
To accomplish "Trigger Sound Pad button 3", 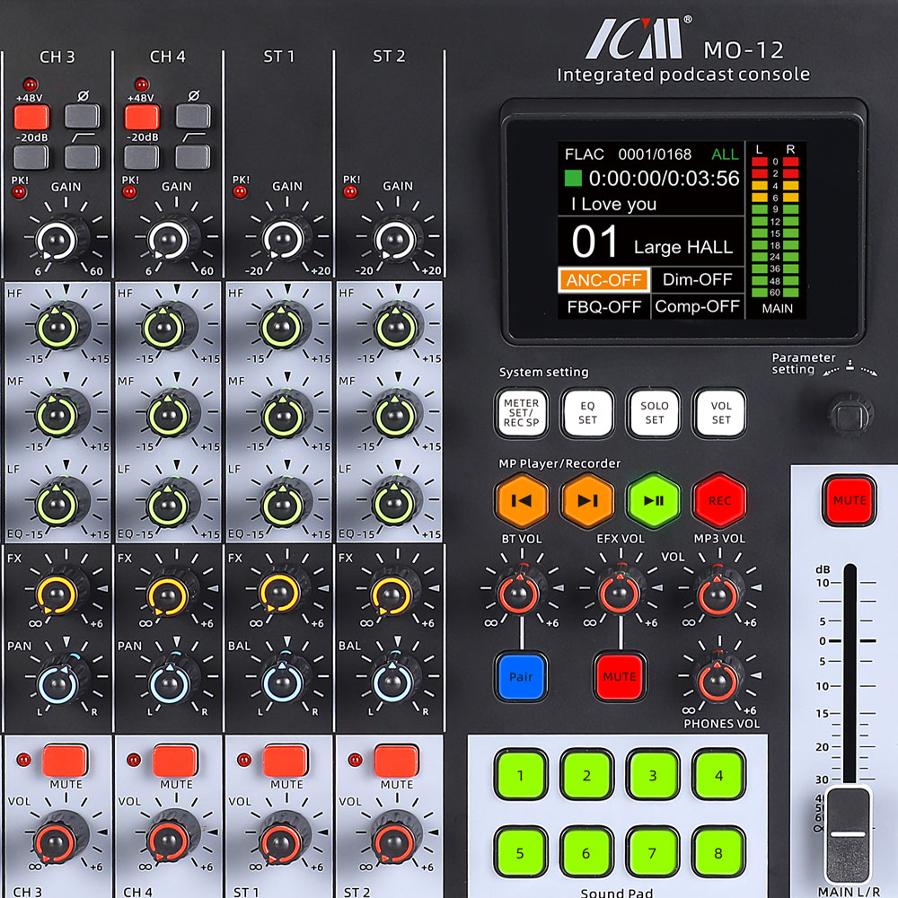I will (653, 776).
